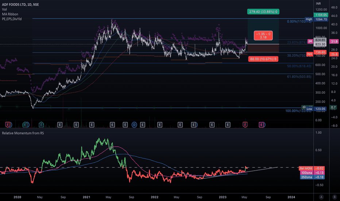Toggle auto scale A button
The image size is (340, 201).
coord(321,197)
